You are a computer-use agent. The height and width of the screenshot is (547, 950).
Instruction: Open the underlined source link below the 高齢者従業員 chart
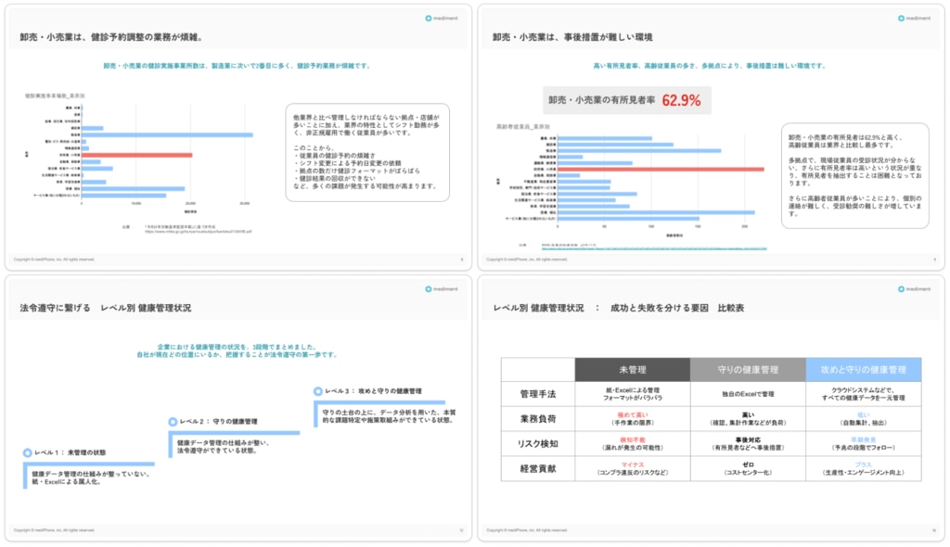pos(648,248)
